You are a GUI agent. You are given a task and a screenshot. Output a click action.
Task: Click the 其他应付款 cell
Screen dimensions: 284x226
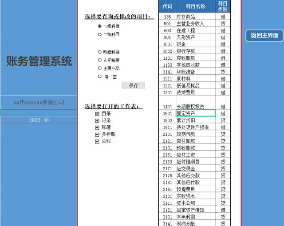click(196, 182)
